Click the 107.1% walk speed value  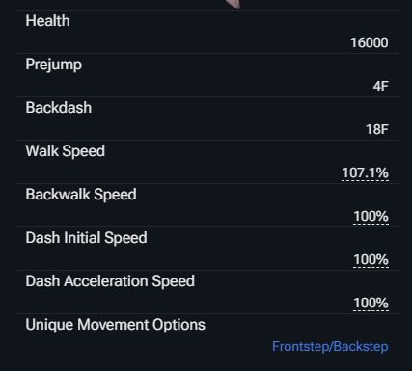(x=366, y=173)
